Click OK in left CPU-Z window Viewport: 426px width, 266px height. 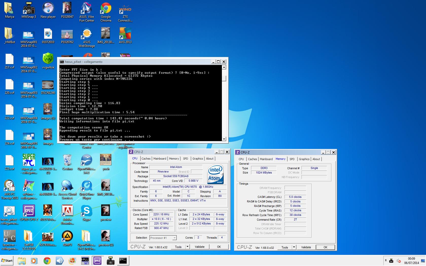pos(219,247)
